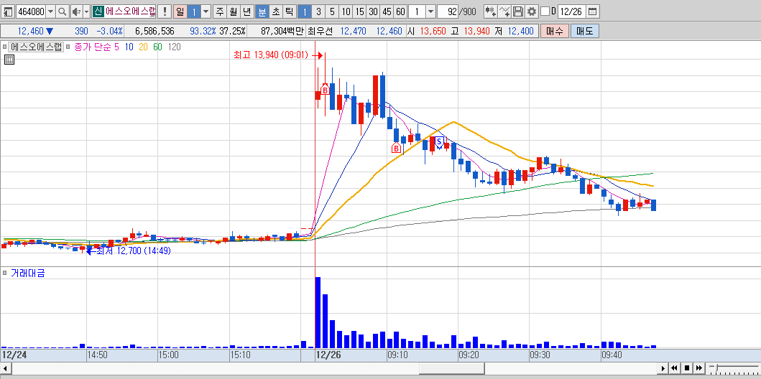Viewport: 761px width, 379px height.
Task: Expand the stock code 464080 dropdown
Action: [x=50, y=11]
